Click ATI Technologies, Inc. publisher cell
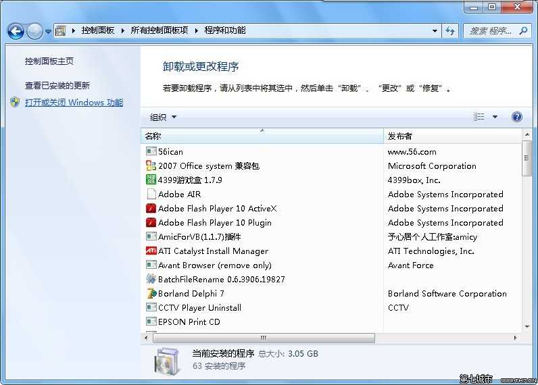The image size is (538, 385). pos(431,251)
